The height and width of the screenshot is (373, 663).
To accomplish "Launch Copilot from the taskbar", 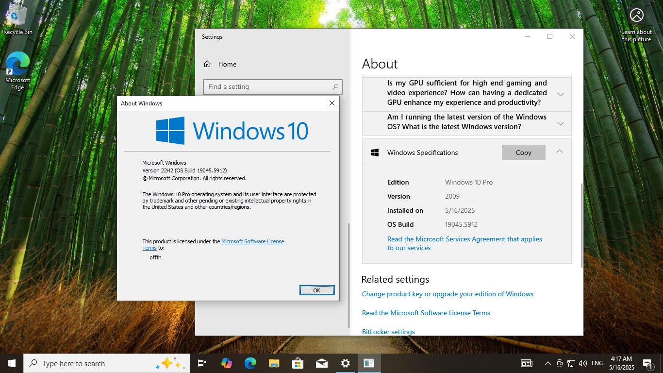I will click(x=226, y=363).
